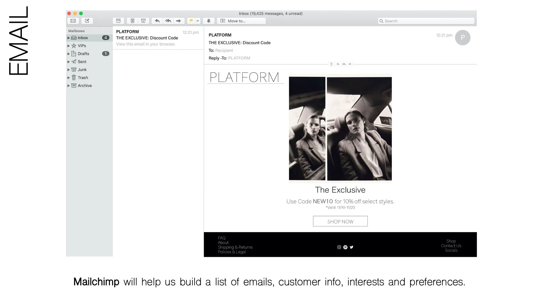
Task: Click the Get Mail envelope icon
Action: [x=73, y=21]
